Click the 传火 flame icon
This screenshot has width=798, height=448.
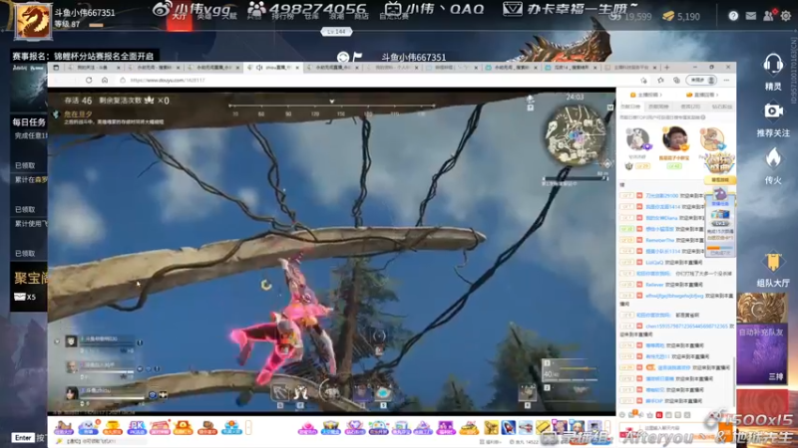(x=773, y=158)
